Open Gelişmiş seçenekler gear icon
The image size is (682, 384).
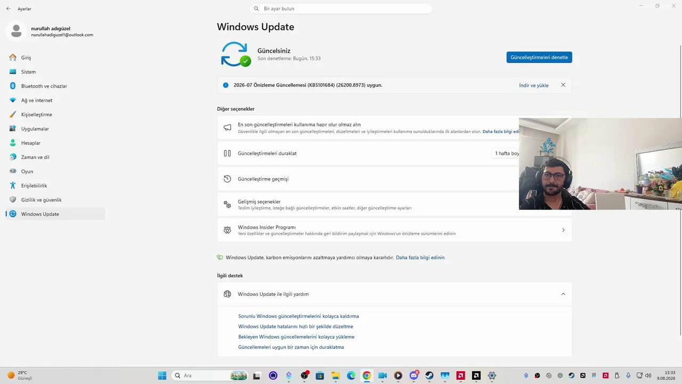tap(228, 204)
